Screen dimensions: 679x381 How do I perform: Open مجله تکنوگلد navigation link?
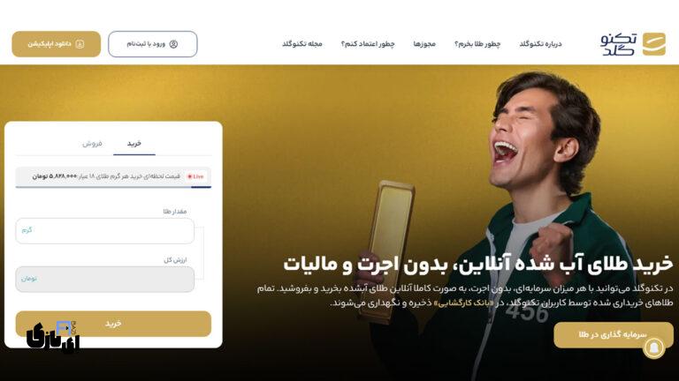click(x=302, y=44)
